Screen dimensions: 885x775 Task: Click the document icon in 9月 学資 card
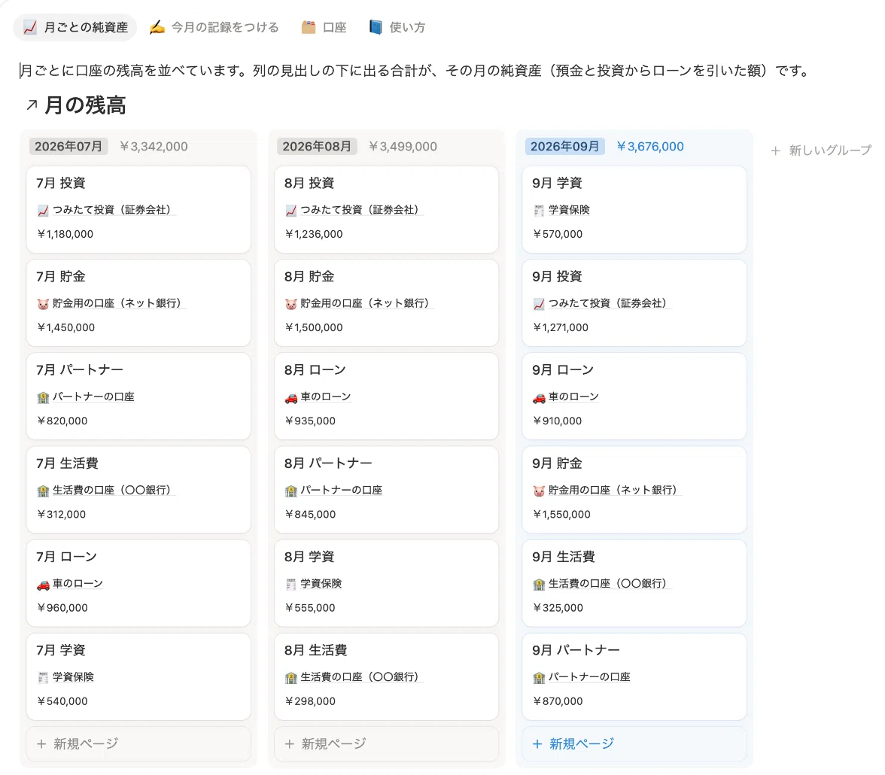[x=539, y=211]
